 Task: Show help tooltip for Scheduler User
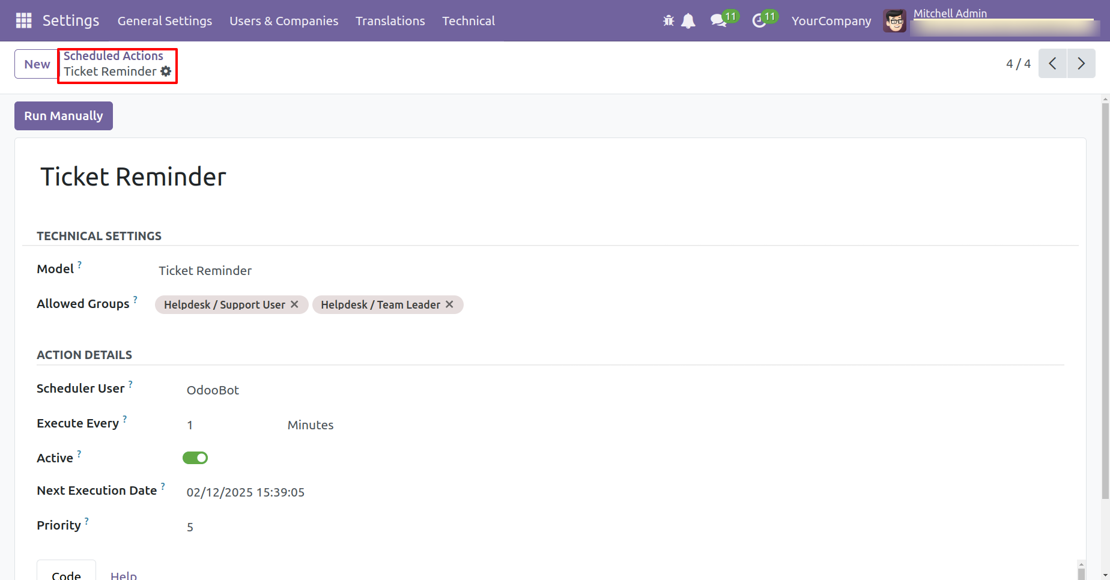point(130,383)
